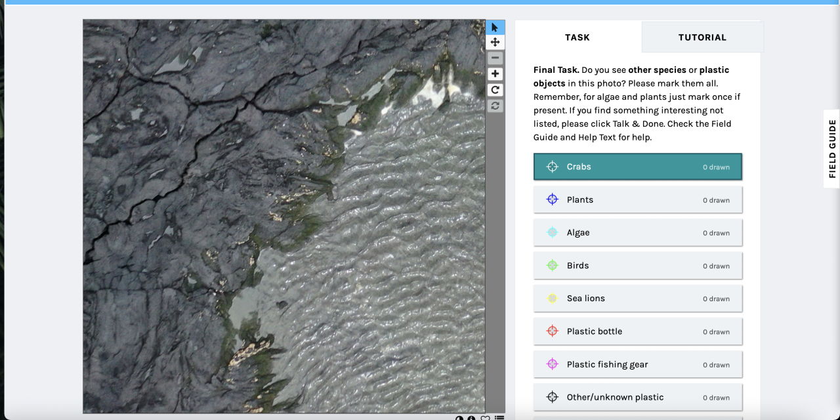Reset the photo view
This screenshot has width=840, height=420.
pos(495,106)
